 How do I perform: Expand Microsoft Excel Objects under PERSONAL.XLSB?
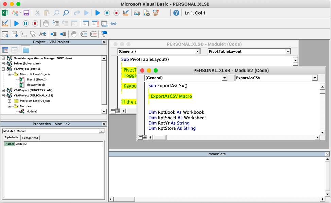pos(10,101)
